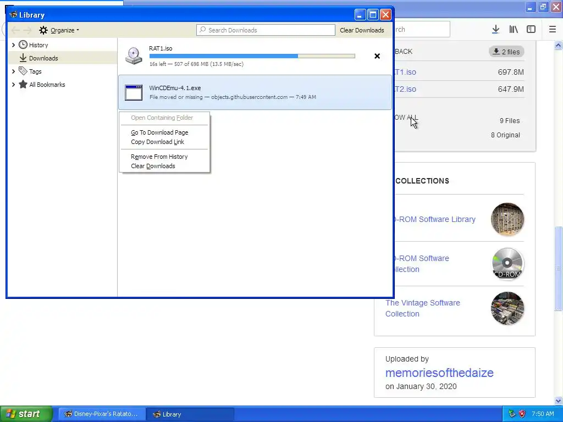Image resolution: width=563 pixels, height=422 pixels.
Task: Open Firefox hamburger menu
Action: (552, 30)
